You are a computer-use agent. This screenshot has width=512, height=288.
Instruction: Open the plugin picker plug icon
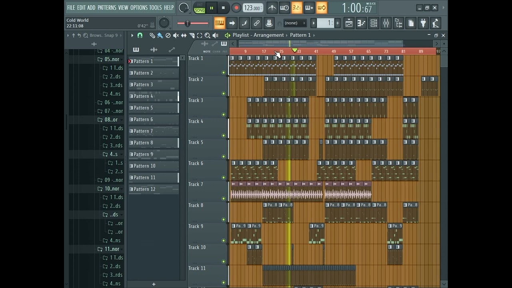coord(423,23)
